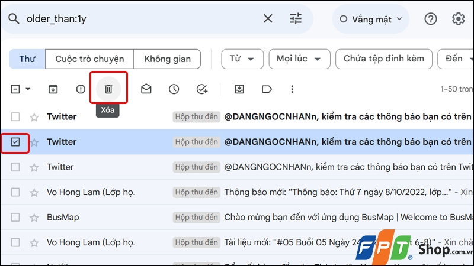Clear the search with the X icon
The width and height of the screenshot is (474, 266).
click(268, 19)
